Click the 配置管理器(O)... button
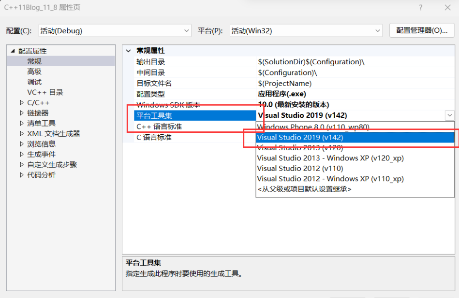This screenshot has width=459, height=298. 422,30
